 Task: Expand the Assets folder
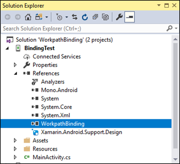(15, 140)
